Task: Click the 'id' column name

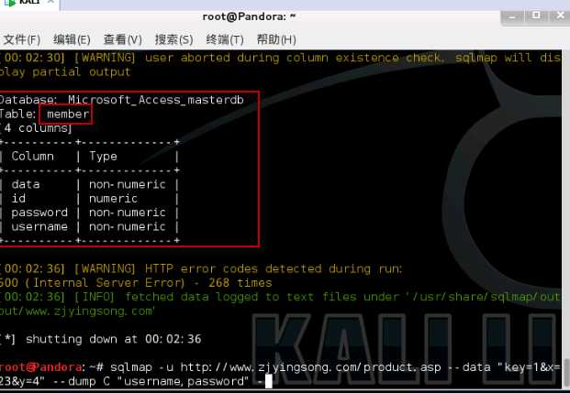Action: (18, 199)
